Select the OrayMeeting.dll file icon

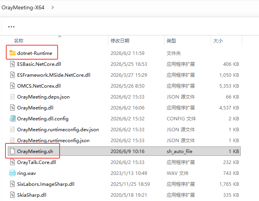[12, 108]
